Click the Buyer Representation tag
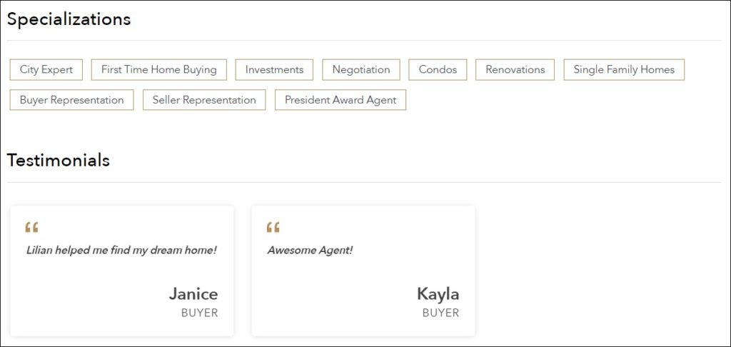 point(71,100)
